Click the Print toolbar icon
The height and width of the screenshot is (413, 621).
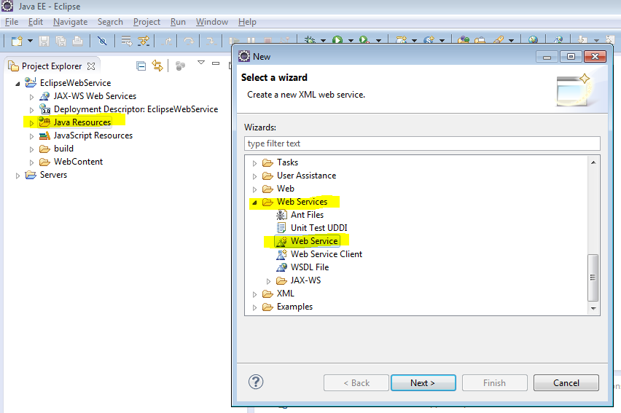click(77, 41)
